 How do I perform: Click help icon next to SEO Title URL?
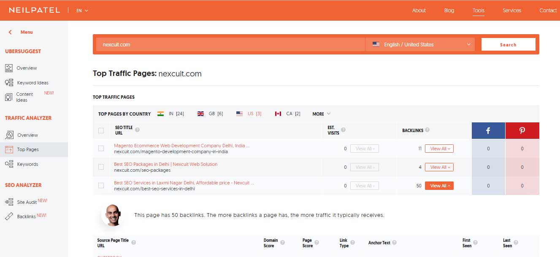tap(137, 130)
